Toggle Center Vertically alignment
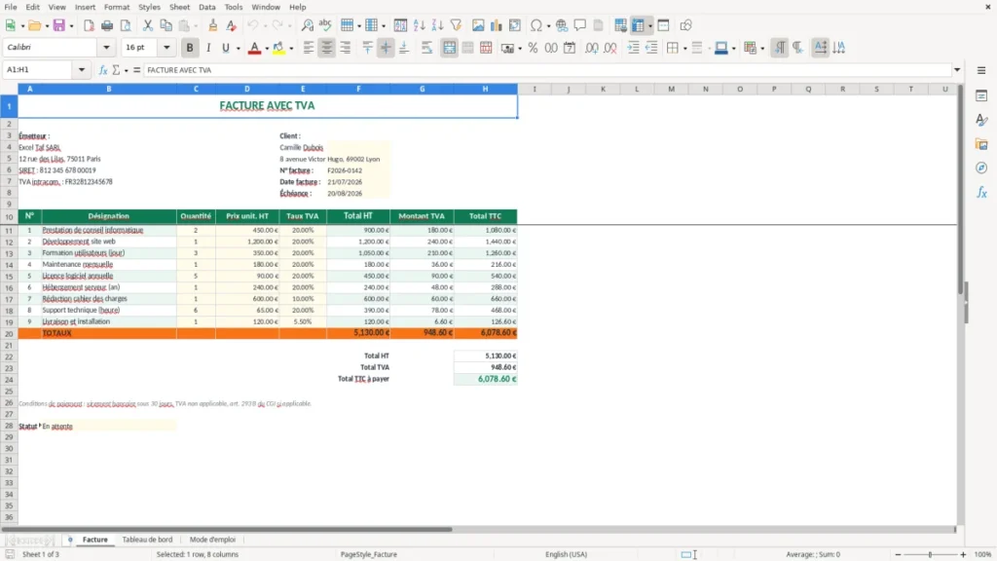997x561 pixels. pyautogui.click(x=386, y=48)
